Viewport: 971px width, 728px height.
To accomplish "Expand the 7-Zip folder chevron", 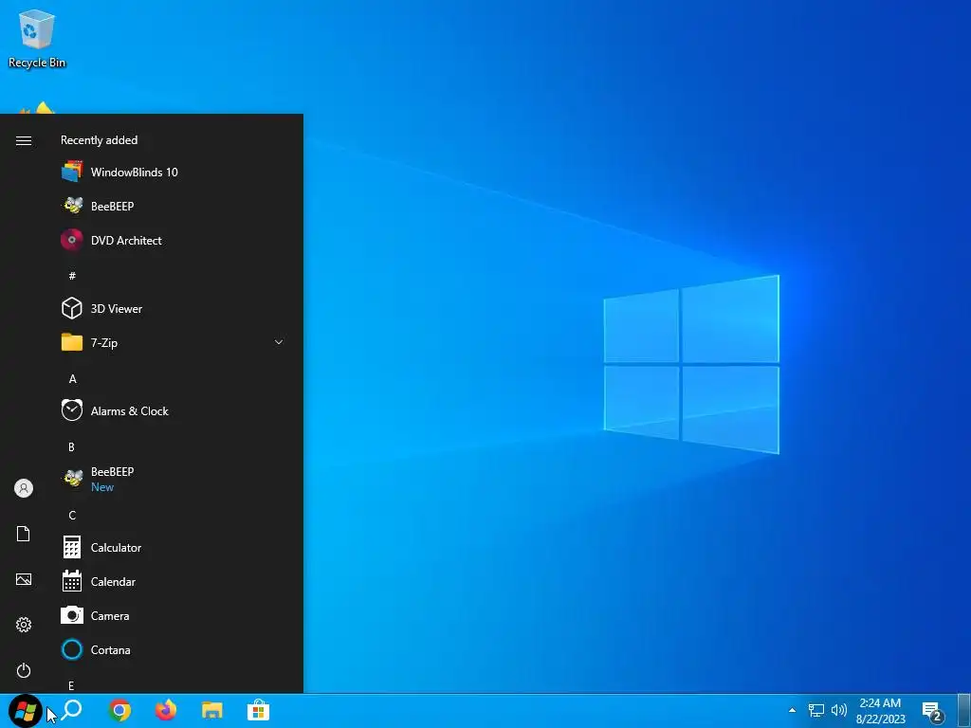I will pos(279,342).
